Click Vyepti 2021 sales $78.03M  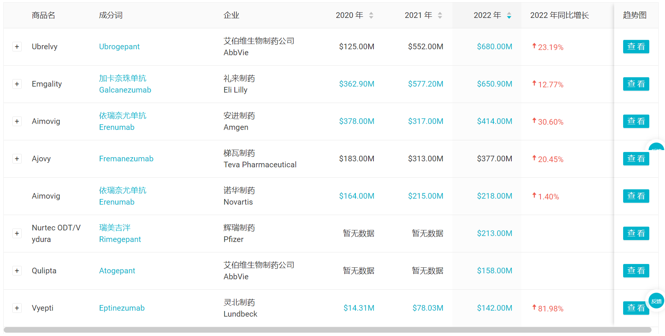point(428,308)
